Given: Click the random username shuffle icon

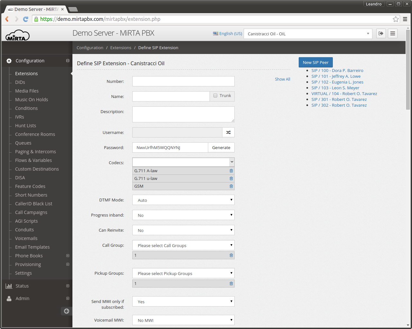Looking at the screenshot, I should [228, 132].
